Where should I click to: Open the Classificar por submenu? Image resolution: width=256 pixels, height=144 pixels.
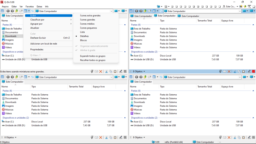tap(48, 20)
